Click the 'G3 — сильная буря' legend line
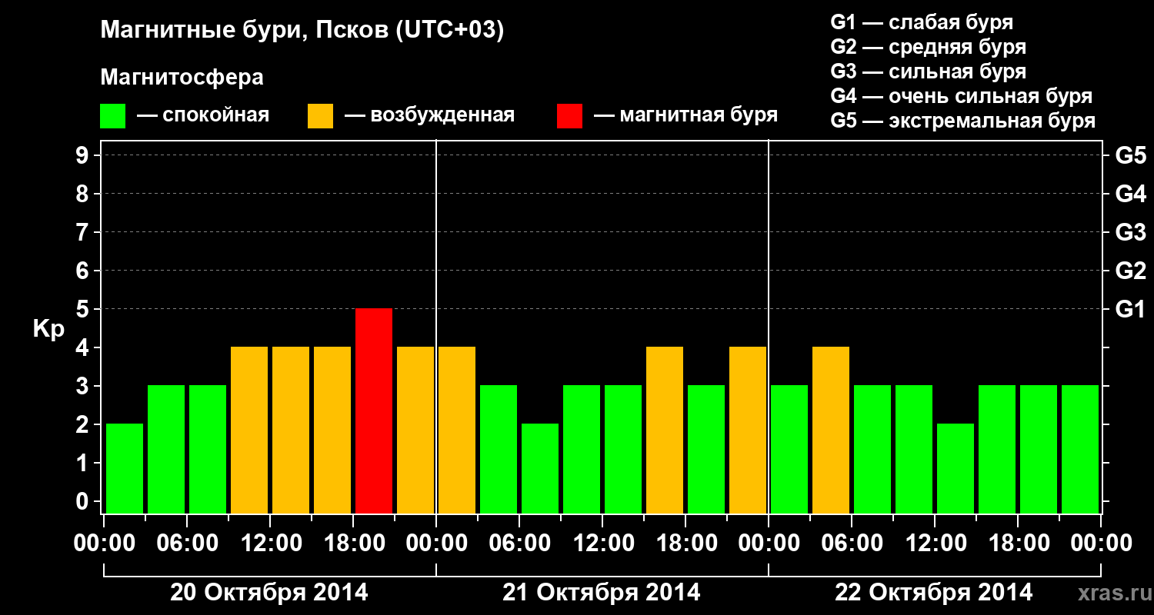The image size is (1154, 615). click(928, 71)
